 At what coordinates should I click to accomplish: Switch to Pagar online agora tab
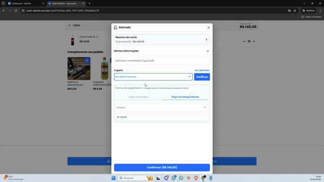point(139,97)
